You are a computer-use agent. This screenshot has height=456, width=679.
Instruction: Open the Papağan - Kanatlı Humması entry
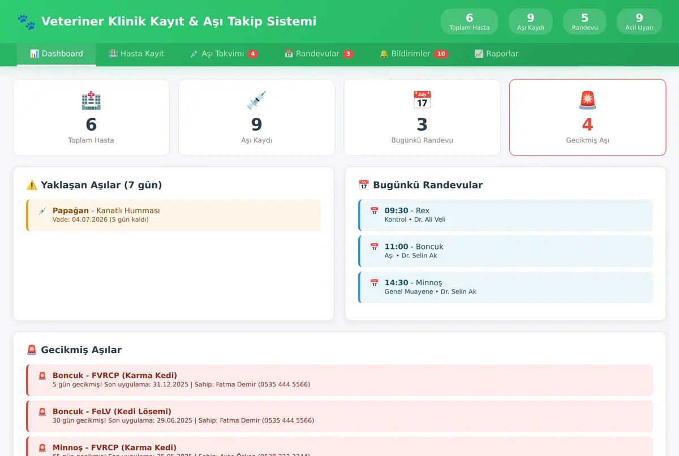pyautogui.click(x=173, y=215)
